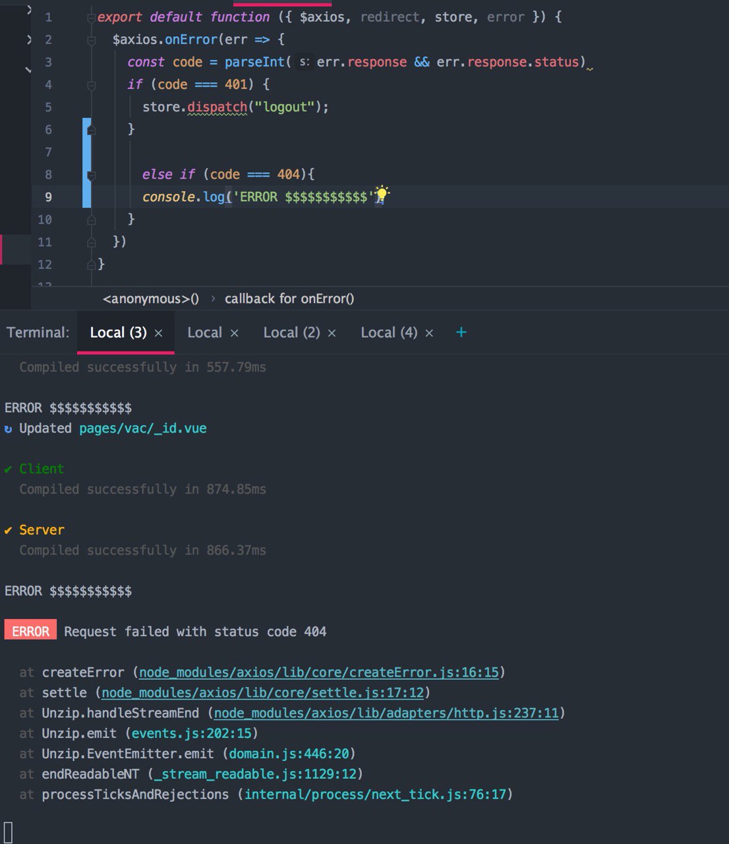729x844 pixels.
Task: Close the Local (2) terminal tab
Action: point(332,334)
